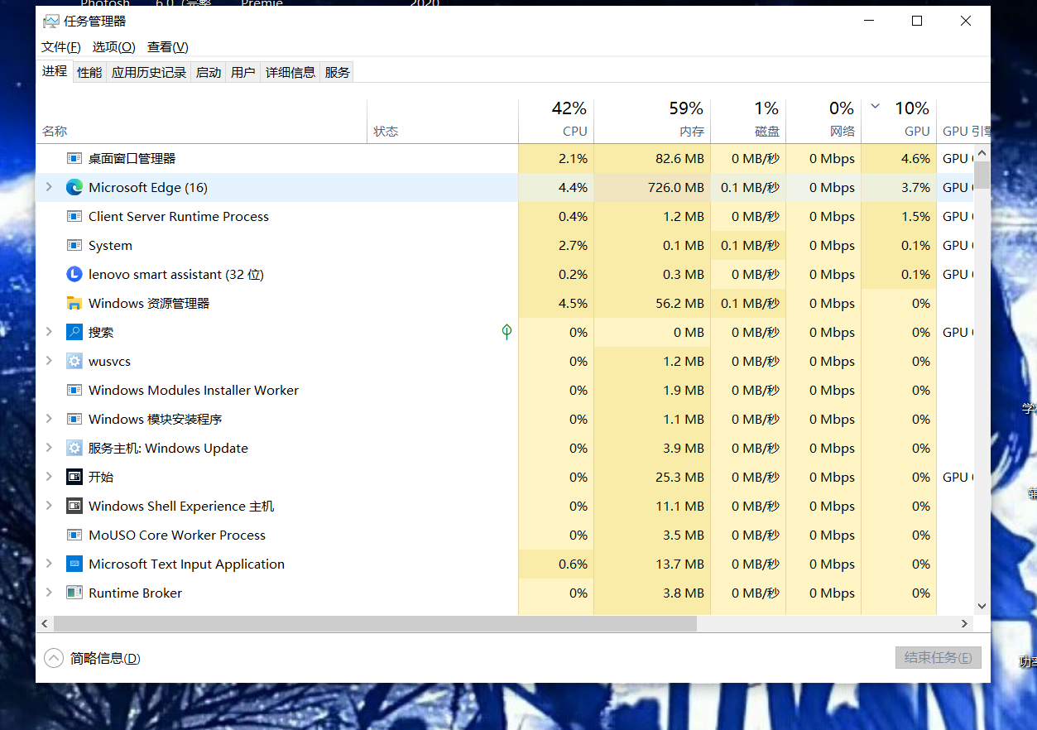This screenshot has width=1037, height=730.
Task: Expand the Runtime Broker group
Action: (x=49, y=593)
